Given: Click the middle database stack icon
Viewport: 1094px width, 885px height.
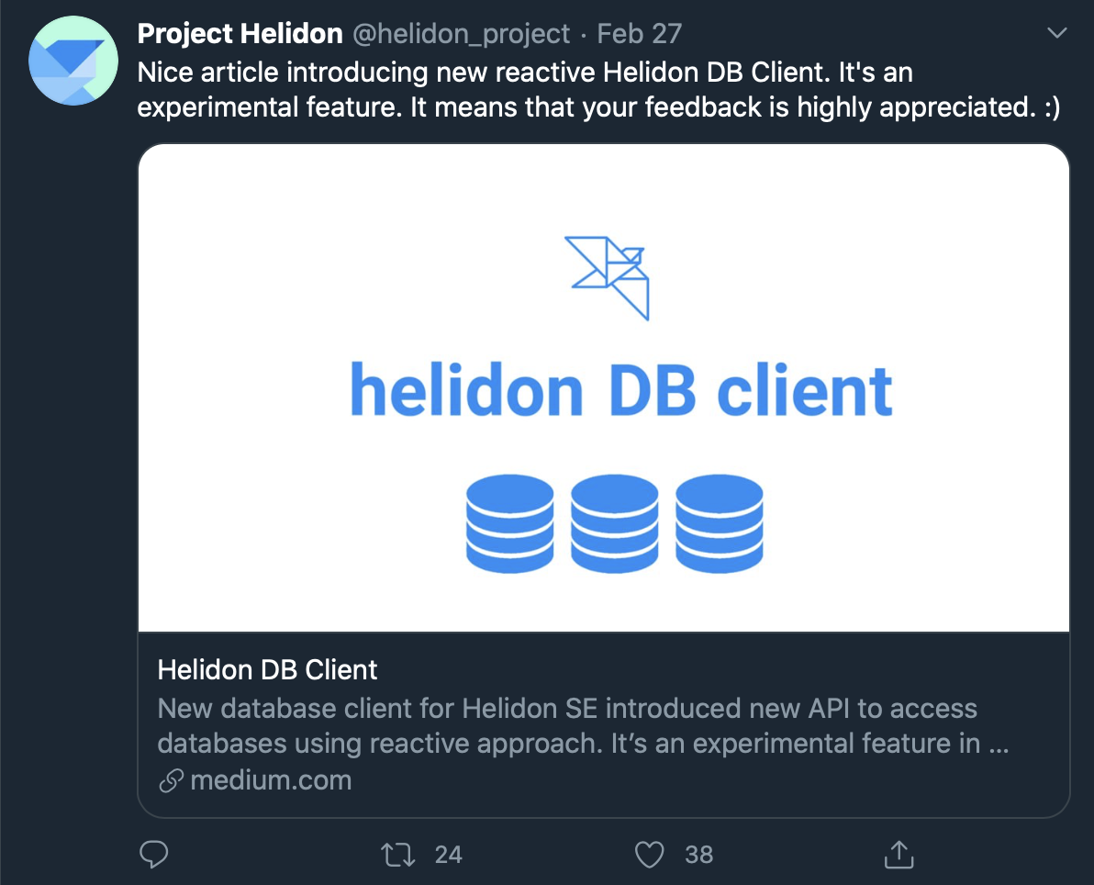Looking at the screenshot, I should (x=614, y=522).
